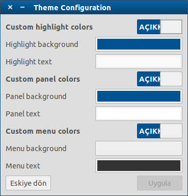Click the Custom menu colors heading

pyautogui.click(x=43, y=131)
